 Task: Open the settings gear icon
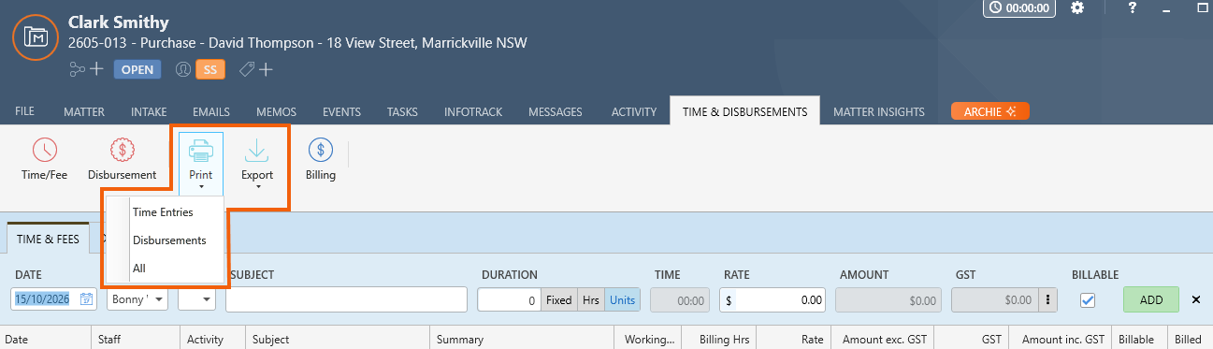click(x=1077, y=7)
